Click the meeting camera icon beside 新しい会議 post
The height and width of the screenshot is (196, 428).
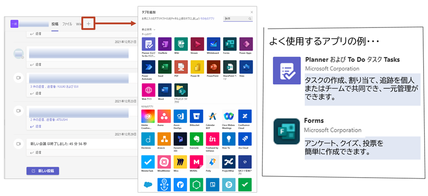[x=18, y=143]
